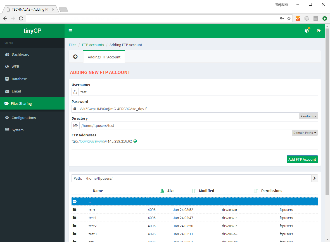Click browser back arrow
Screen dimensions: 330x242
[6, 18]
